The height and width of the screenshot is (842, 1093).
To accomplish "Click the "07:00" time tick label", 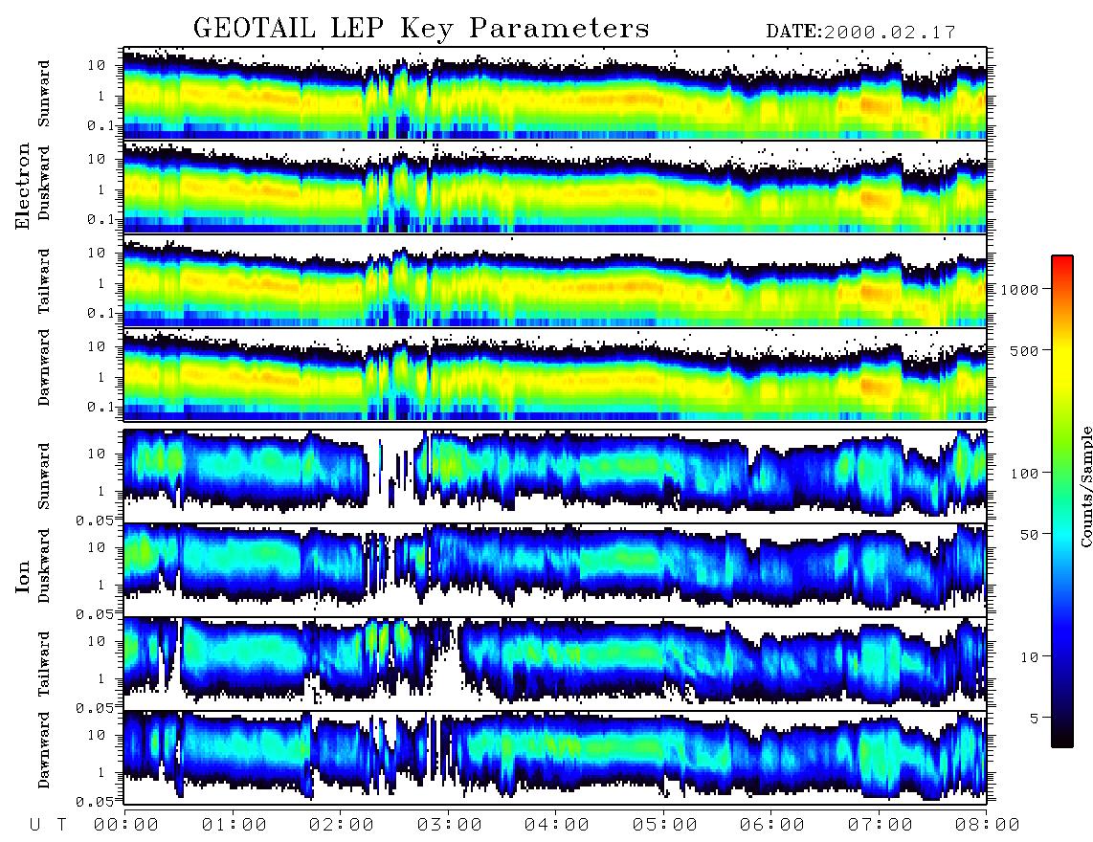I will [881, 826].
